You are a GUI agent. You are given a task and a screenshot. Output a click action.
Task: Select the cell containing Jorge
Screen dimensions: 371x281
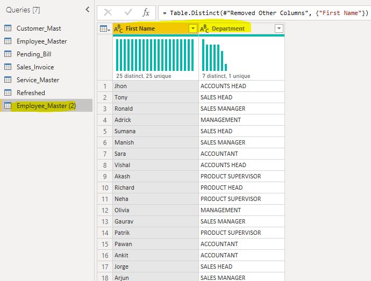156,266
